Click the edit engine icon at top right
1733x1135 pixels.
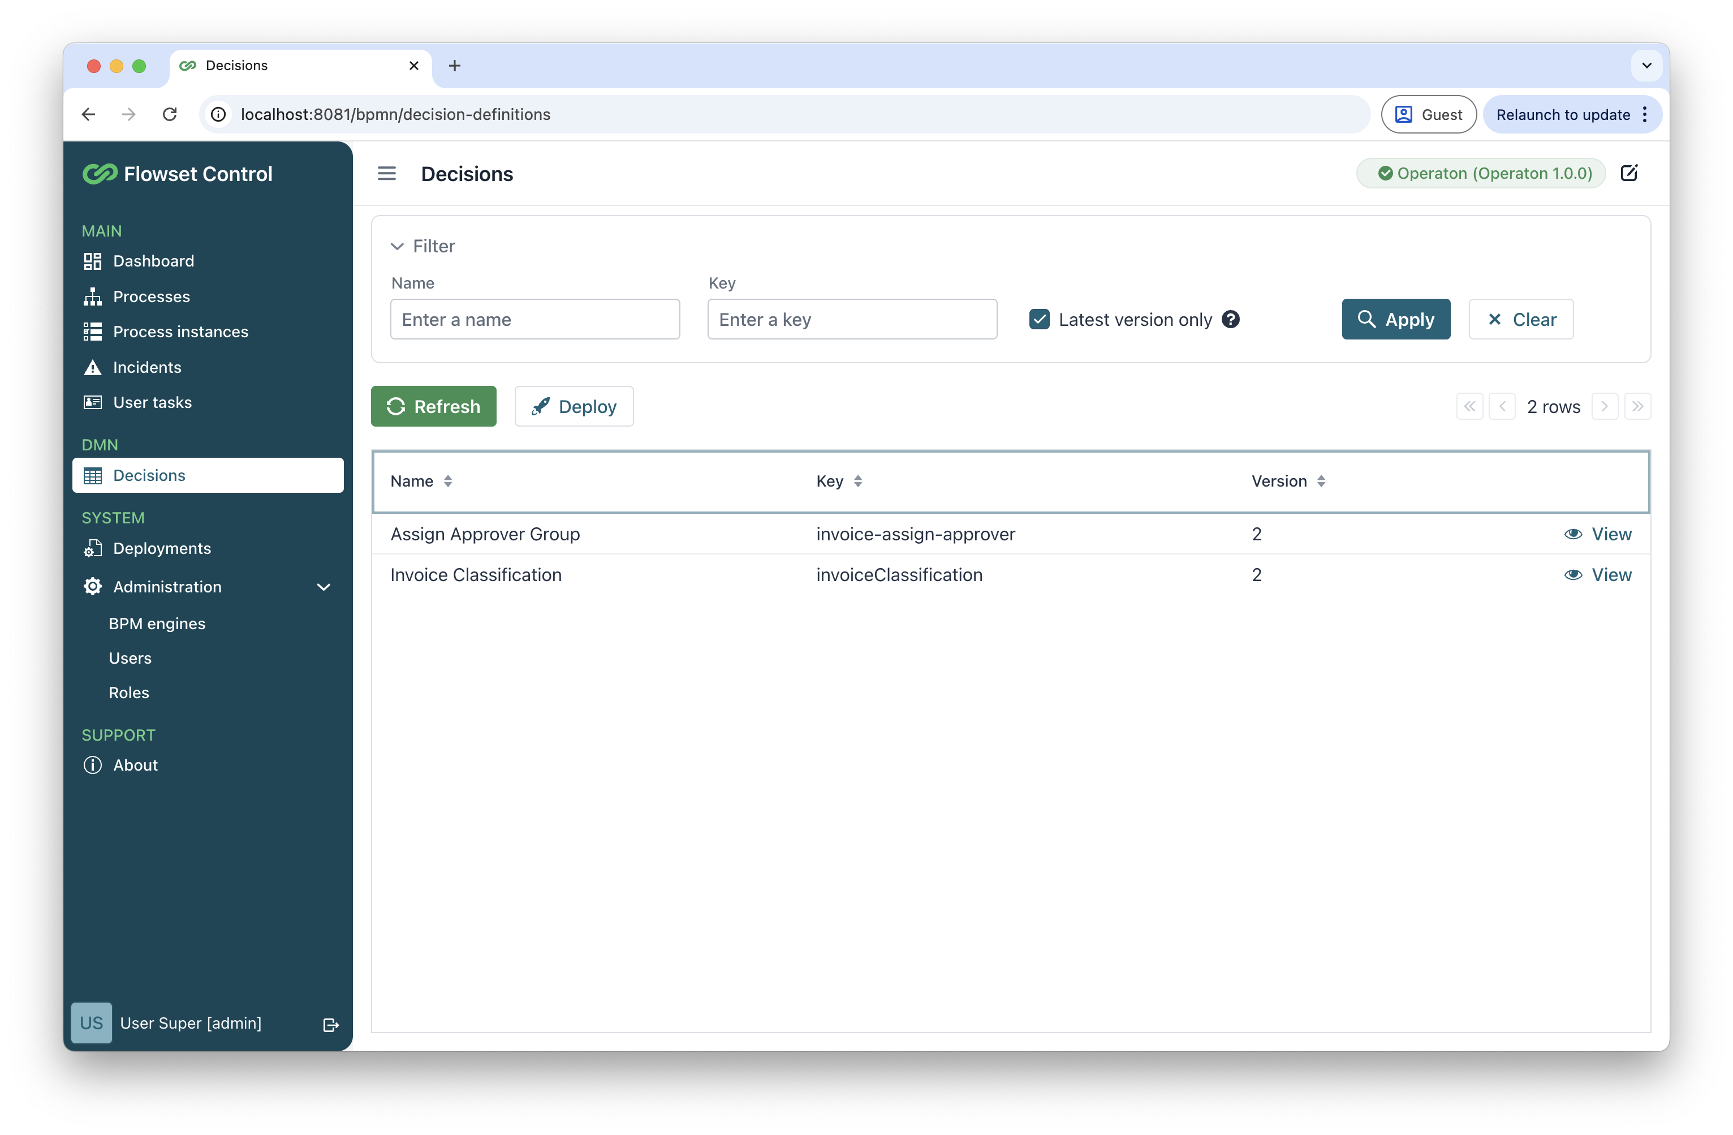pyautogui.click(x=1629, y=173)
